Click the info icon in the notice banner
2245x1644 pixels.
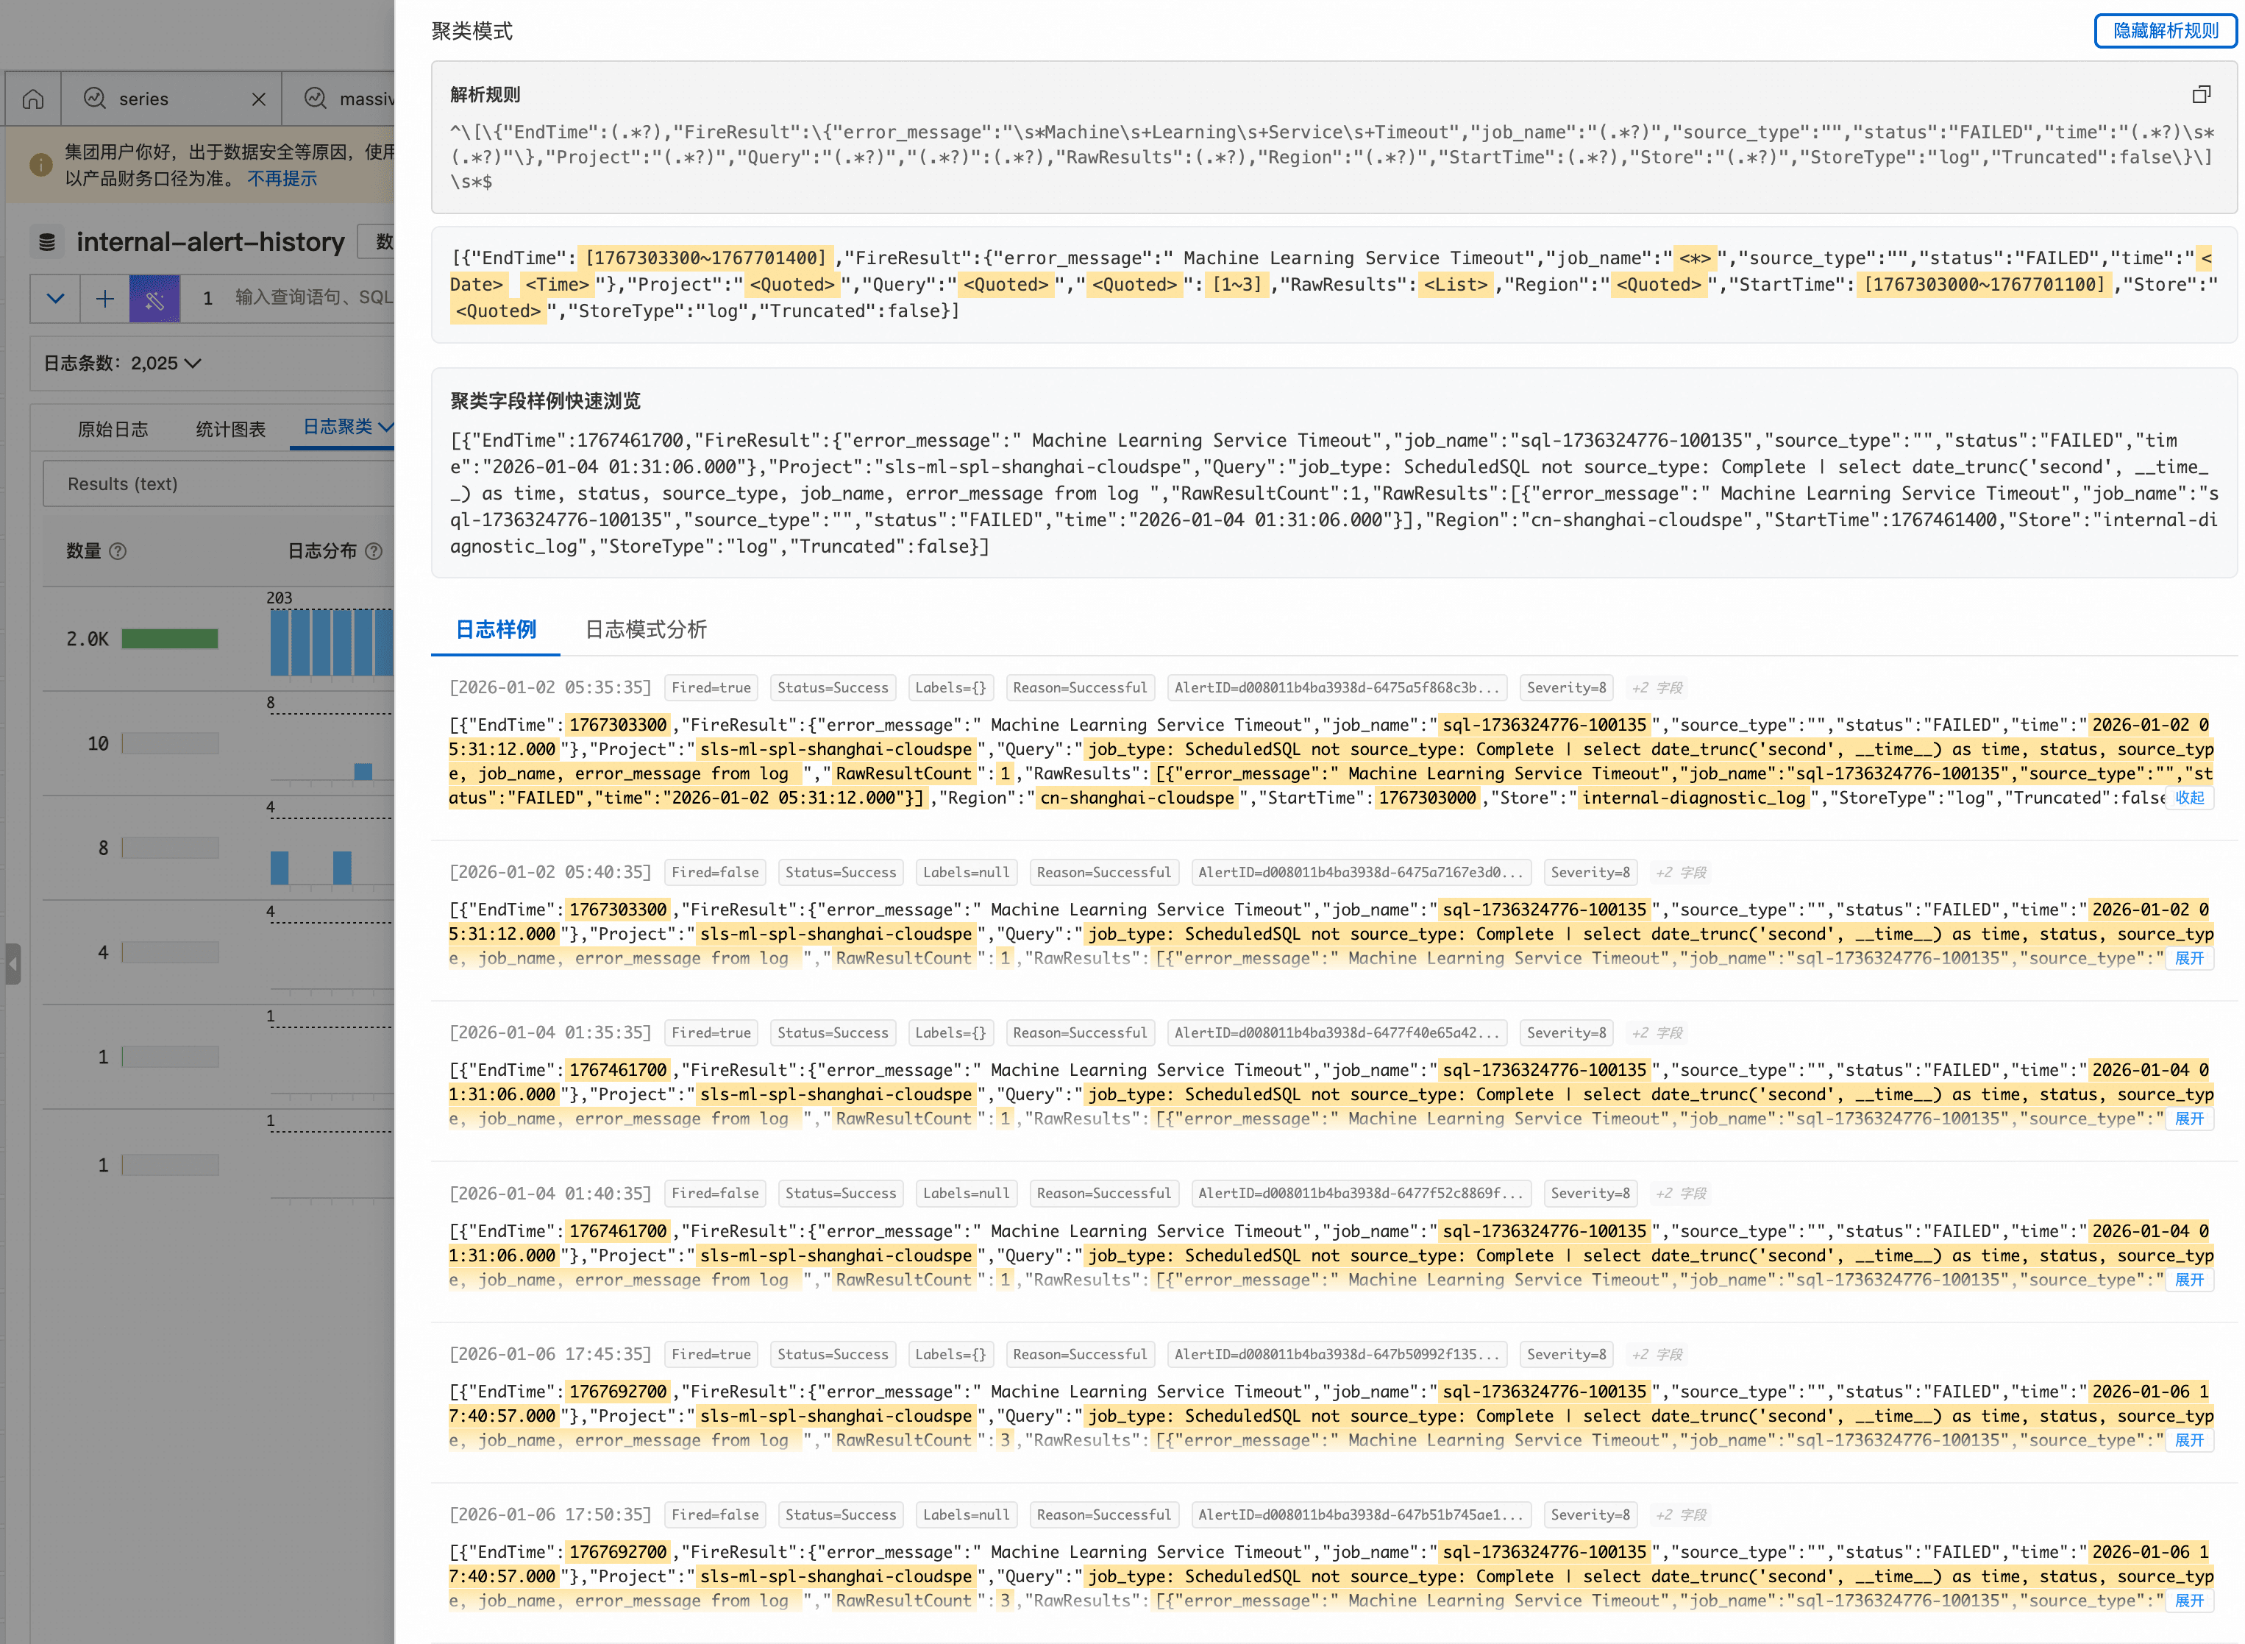[40, 165]
